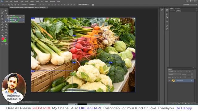The height and width of the screenshot is (111, 198).
Task: Toggle the pixel layers filter icon
Action: tap(178, 72)
